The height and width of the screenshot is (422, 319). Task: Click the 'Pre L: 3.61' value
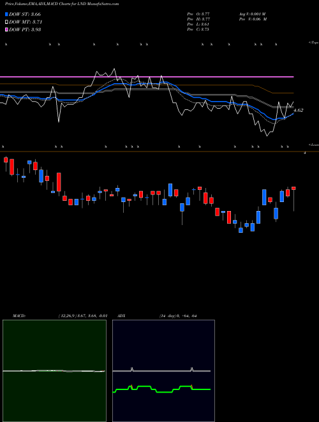(x=198, y=24)
